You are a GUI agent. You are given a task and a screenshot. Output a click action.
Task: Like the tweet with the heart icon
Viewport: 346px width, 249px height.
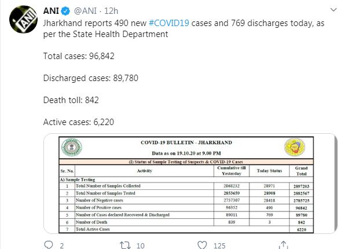[202, 245]
